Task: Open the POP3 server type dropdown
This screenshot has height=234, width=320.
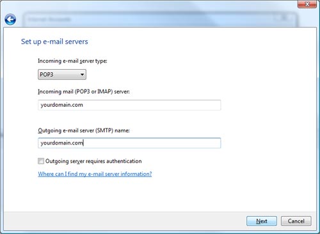Action: [62, 75]
